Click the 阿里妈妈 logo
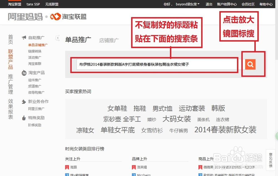 pos(25,17)
